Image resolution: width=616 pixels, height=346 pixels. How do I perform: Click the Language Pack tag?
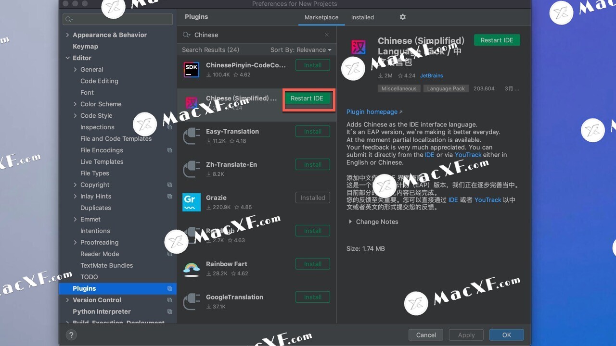(446, 88)
